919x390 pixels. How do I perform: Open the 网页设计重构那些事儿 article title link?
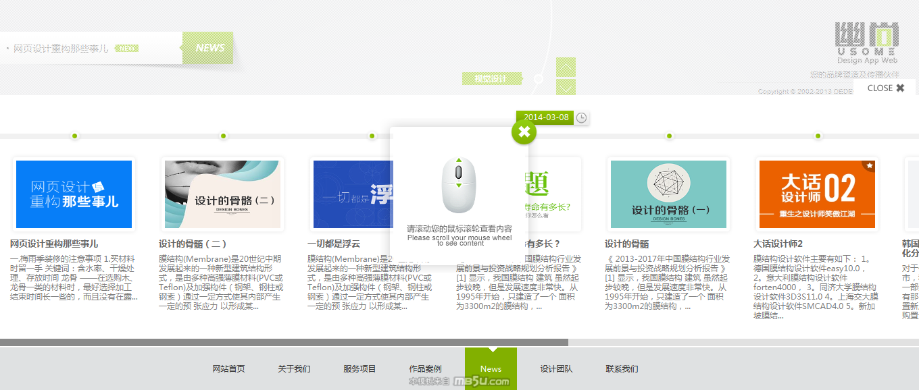click(54, 244)
